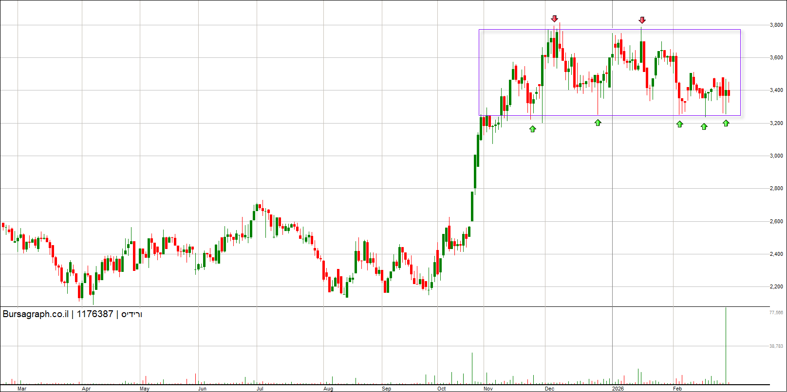Click the last green up arrow in February
Image resolution: width=787 pixels, height=392 pixels.
[726, 123]
